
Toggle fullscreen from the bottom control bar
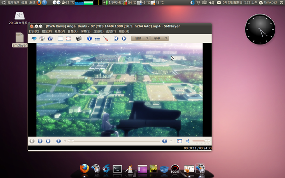click(180, 141)
